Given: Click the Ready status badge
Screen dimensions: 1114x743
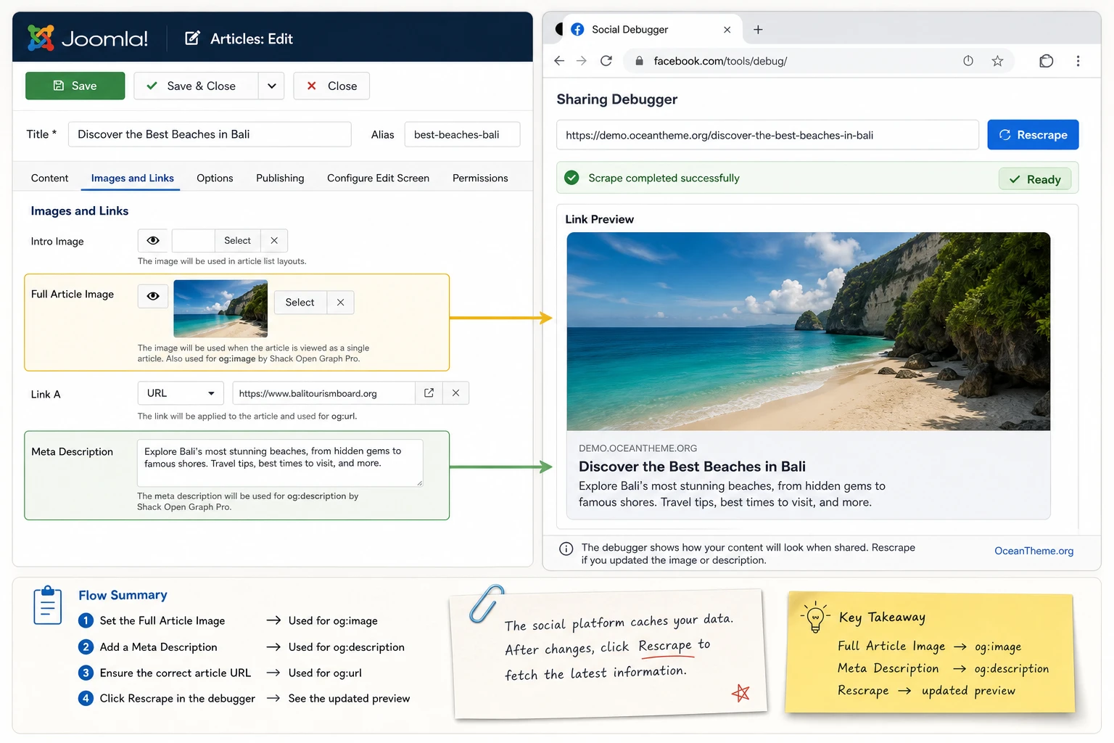Looking at the screenshot, I should click(x=1034, y=179).
